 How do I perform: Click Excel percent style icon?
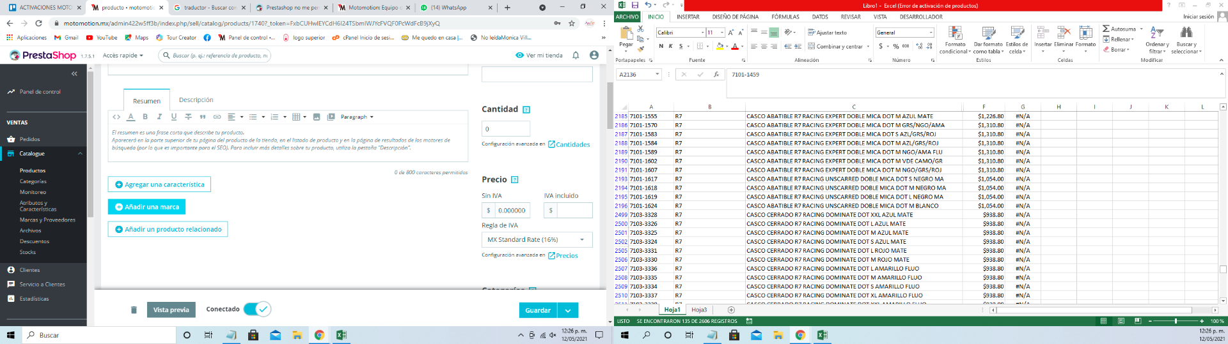coord(896,47)
